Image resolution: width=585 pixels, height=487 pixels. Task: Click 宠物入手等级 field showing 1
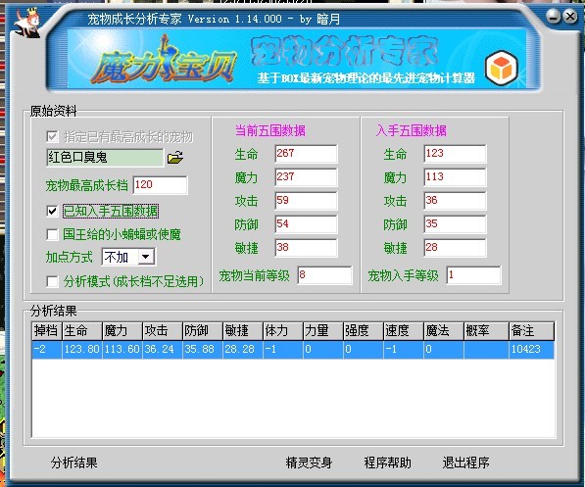click(473, 275)
